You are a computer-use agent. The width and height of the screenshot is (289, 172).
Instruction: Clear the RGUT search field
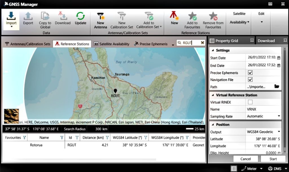[x=202, y=43]
